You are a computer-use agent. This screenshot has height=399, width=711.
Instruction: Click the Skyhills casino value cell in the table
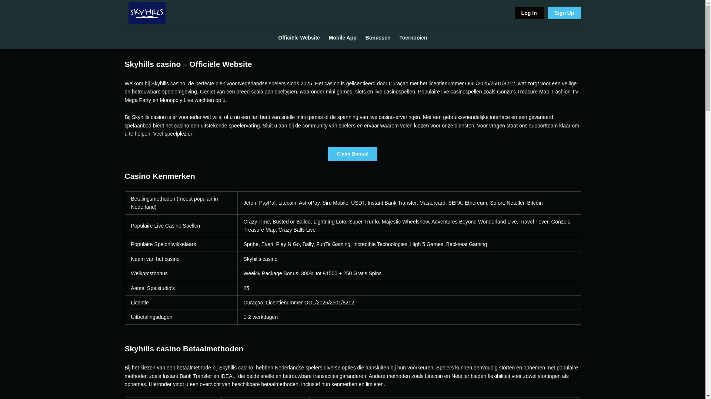point(409,259)
